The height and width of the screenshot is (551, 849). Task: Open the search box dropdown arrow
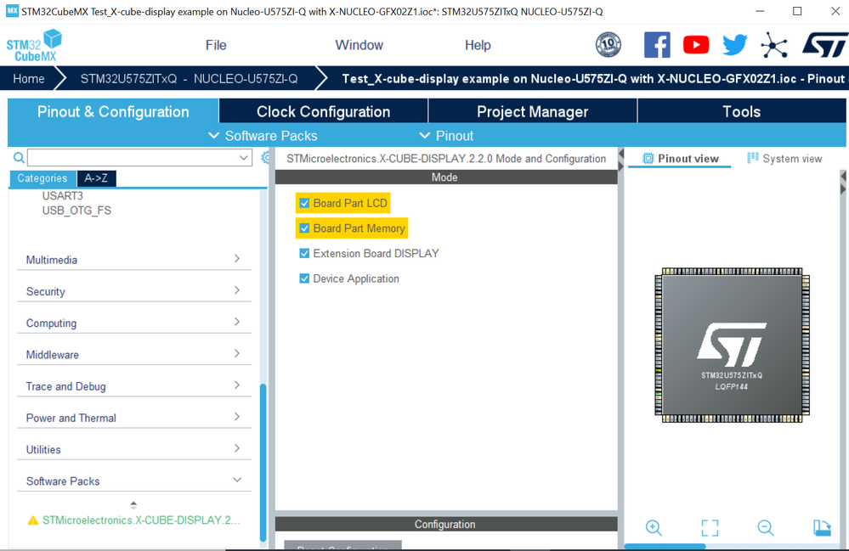[x=244, y=157]
